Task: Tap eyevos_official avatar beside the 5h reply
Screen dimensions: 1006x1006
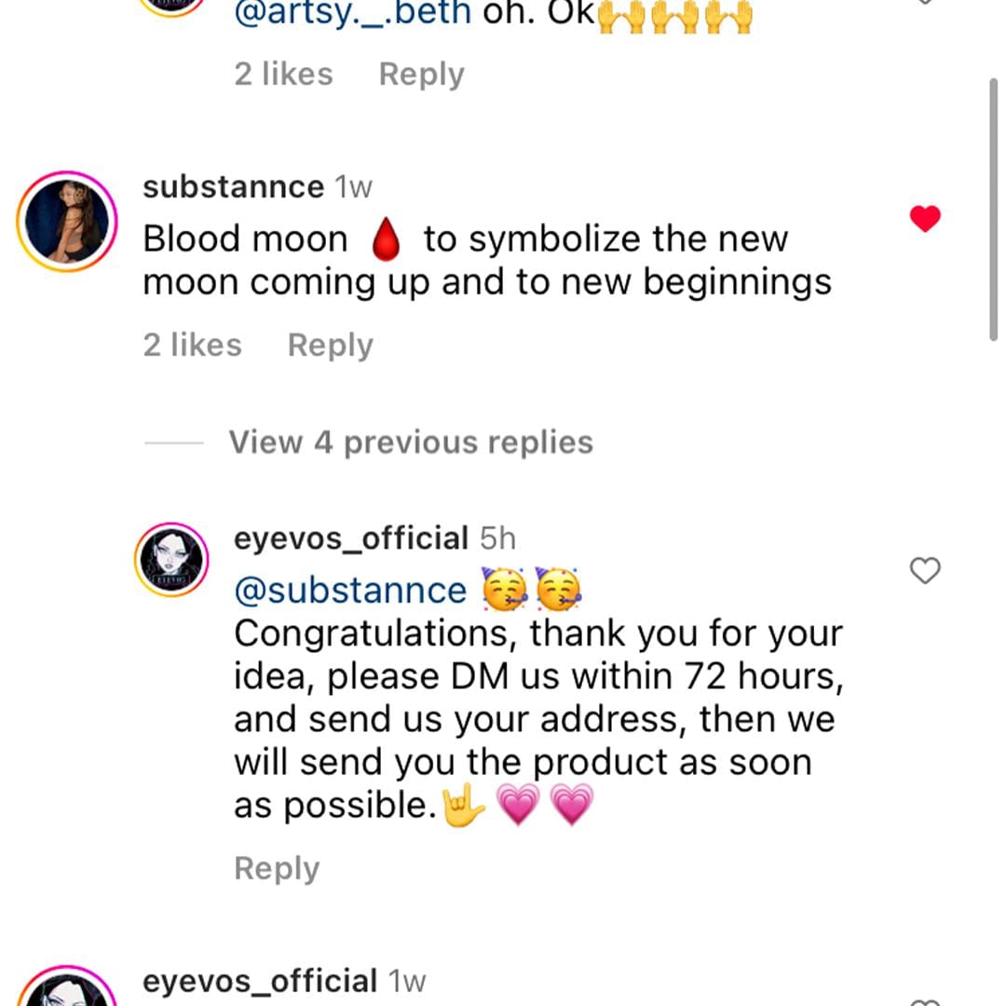Action: 171,559
